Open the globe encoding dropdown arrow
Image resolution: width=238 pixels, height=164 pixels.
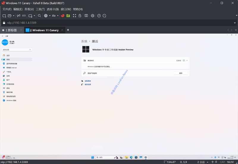click(50, 16)
